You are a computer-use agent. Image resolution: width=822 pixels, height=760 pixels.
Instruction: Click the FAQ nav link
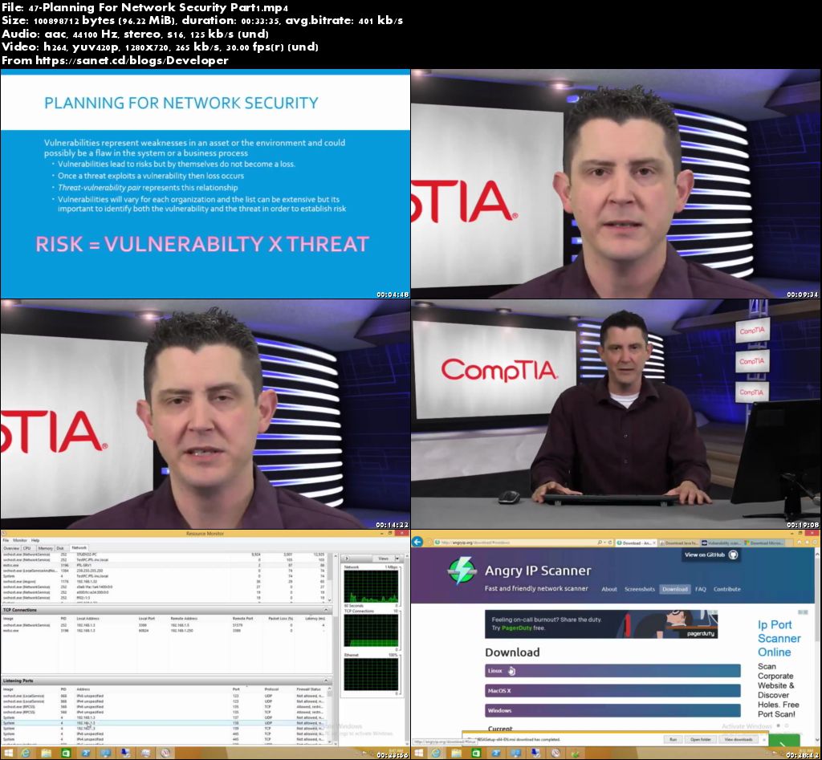click(700, 589)
